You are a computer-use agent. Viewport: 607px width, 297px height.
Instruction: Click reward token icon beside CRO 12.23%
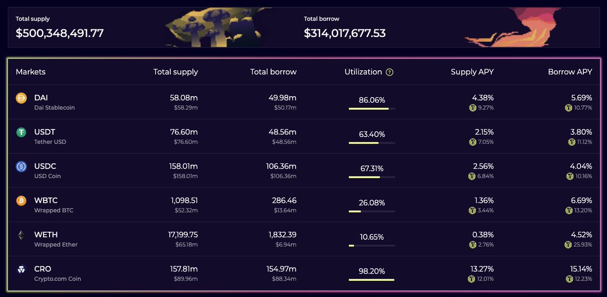click(570, 279)
